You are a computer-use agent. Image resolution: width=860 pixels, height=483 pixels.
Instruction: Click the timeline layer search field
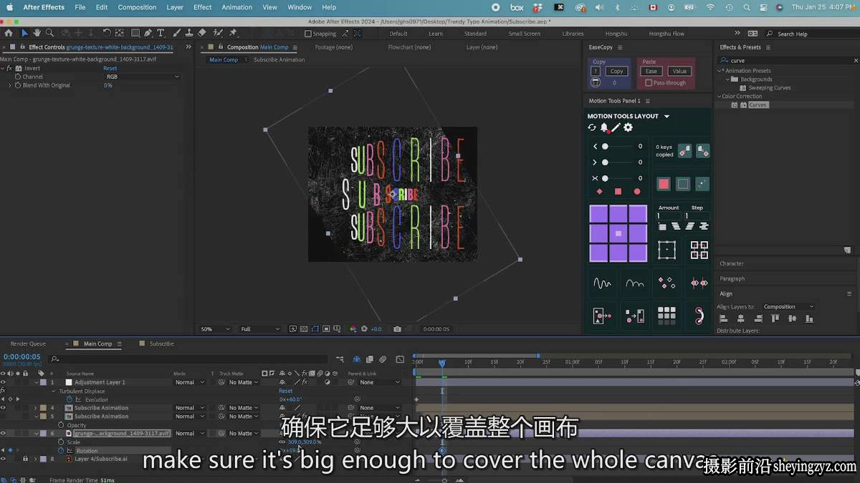click(186, 358)
